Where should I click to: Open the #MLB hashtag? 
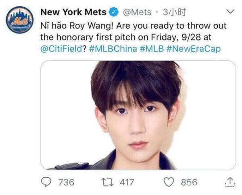[x=152, y=49]
